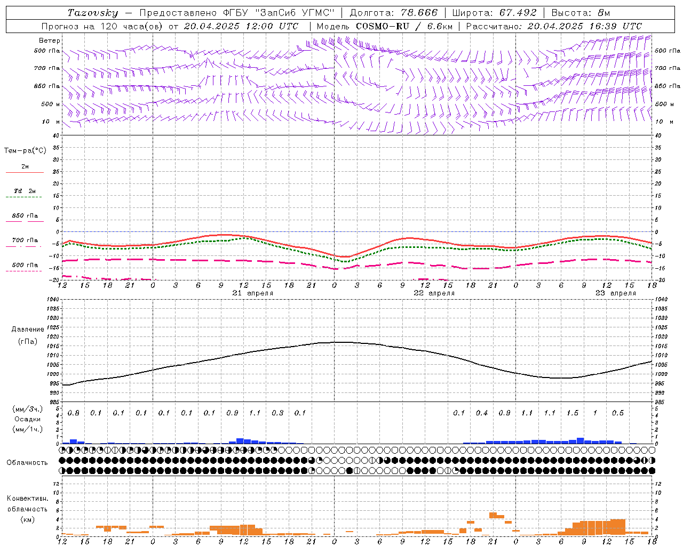Image resolution: width=683 pixels, height=546 pixels.
Task: Click the '0.5' three-hour precipitation value
Action: [x=618, y=413]
